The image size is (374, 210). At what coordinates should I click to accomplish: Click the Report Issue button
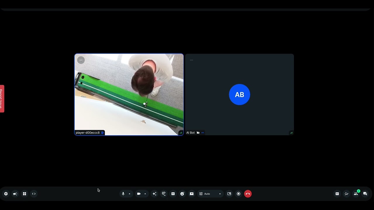2,98
